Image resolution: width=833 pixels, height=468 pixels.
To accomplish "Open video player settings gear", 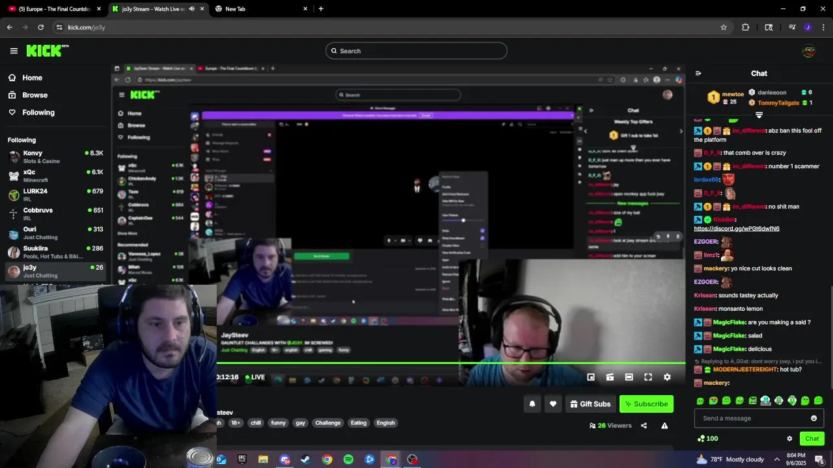I will tap(667, 377).
